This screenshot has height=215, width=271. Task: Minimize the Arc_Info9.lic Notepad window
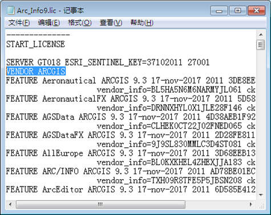(x=219, y=10)
